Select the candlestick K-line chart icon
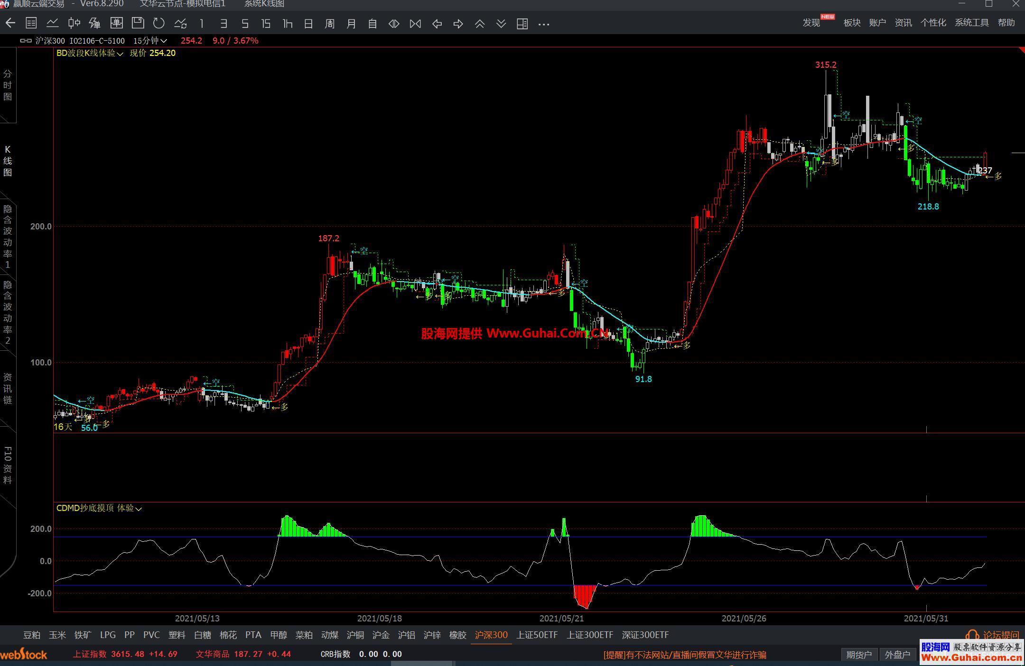The image size is (1025, 666). 74,23
